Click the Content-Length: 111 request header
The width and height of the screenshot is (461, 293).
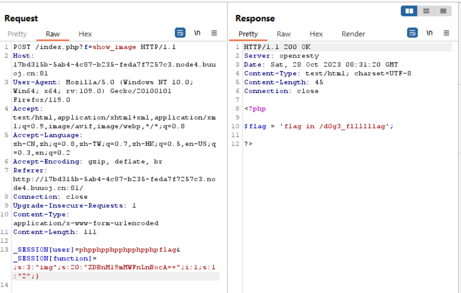click(55, 232)
